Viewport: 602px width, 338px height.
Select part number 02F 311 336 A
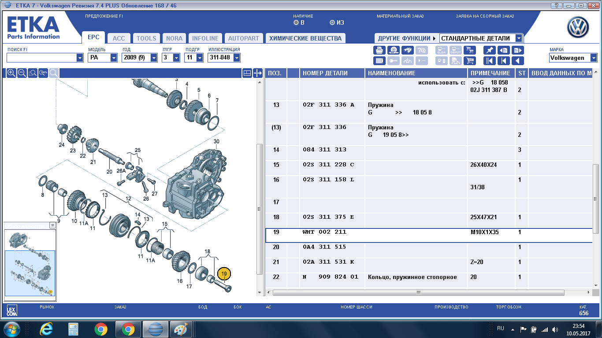(x=328, y=105)
